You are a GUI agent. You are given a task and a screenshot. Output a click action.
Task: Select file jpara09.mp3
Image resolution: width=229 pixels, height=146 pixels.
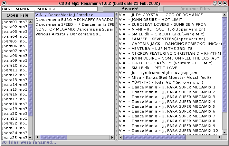[x=14, y=60]
